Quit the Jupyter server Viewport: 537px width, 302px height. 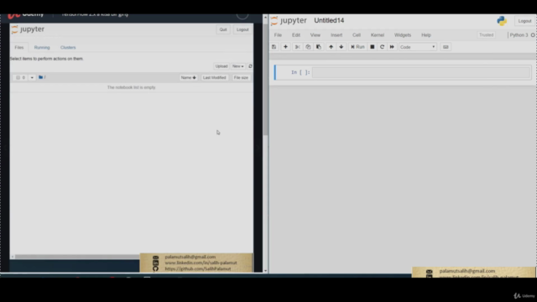223,29
